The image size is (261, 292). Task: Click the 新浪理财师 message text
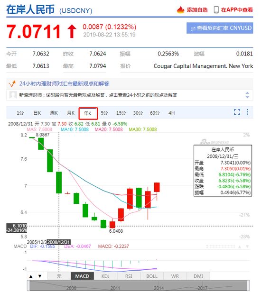(98, 95)
